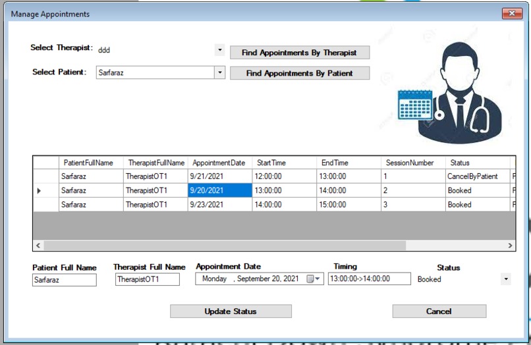Click the Update Status button
Viewport: 531px width, 345px height.
(x=231, y=311)
